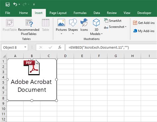The height and width of the screenshot is (122, 157).
Task: Click the Redo arrow icon
Action: pos(25,4)
